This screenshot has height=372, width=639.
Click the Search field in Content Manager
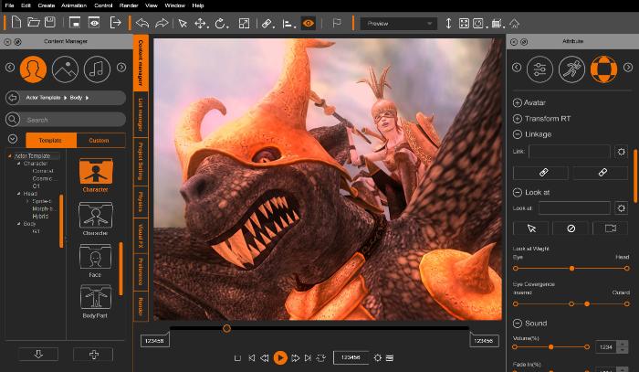click(x=73, y=120)
